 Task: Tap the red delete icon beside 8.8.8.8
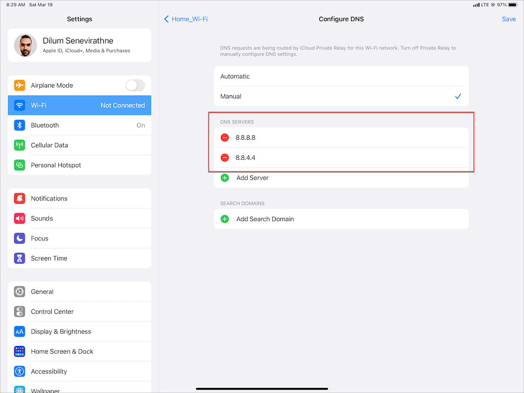225,138
